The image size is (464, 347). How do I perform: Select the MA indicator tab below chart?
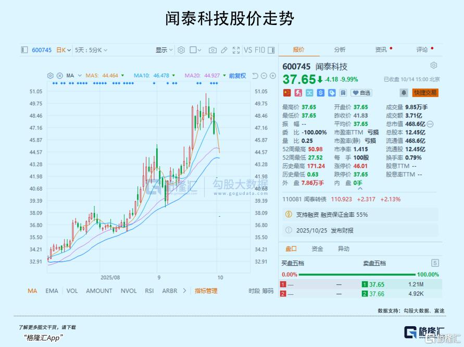pos(32,291)
